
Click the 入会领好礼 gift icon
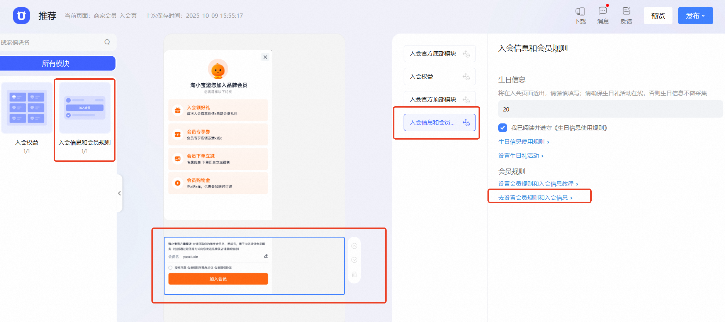(178, 110)
